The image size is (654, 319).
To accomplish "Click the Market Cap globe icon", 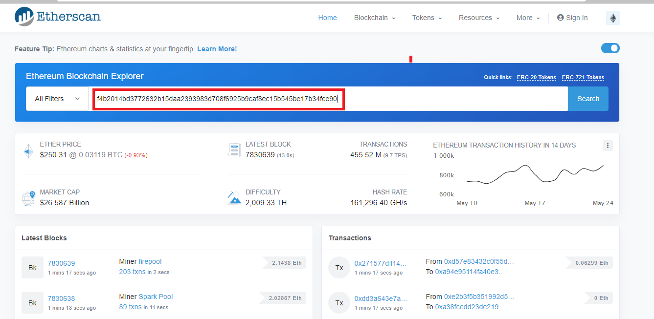I will click(29, 198).
